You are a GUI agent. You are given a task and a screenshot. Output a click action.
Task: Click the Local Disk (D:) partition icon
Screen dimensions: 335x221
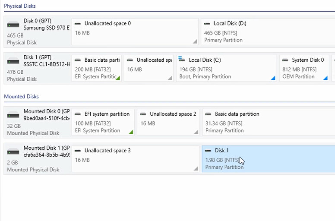207,23
